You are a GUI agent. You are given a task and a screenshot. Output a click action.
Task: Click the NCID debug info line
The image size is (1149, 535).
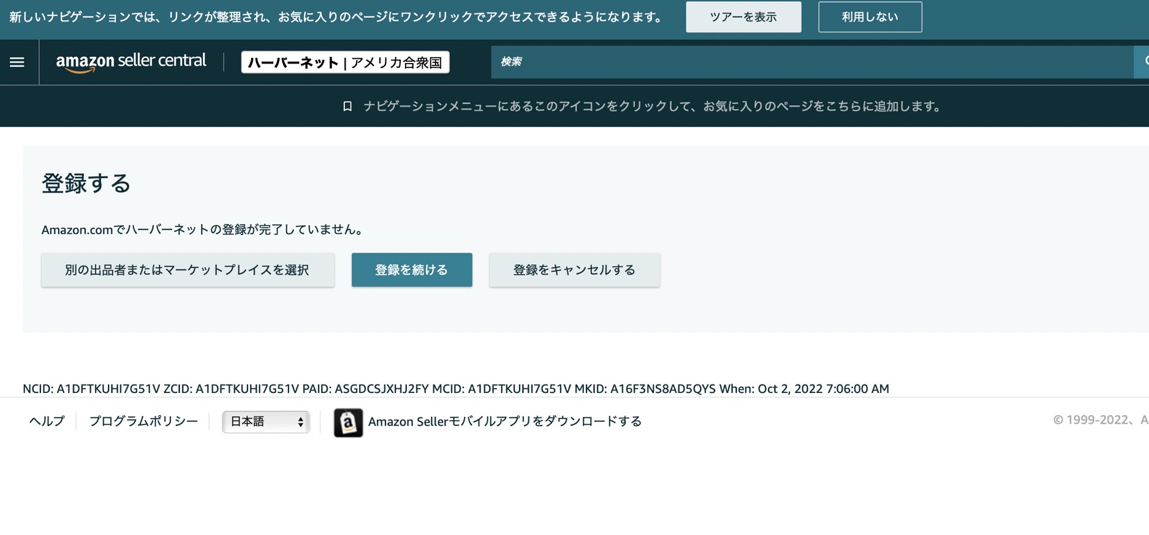tap(455, 389)
